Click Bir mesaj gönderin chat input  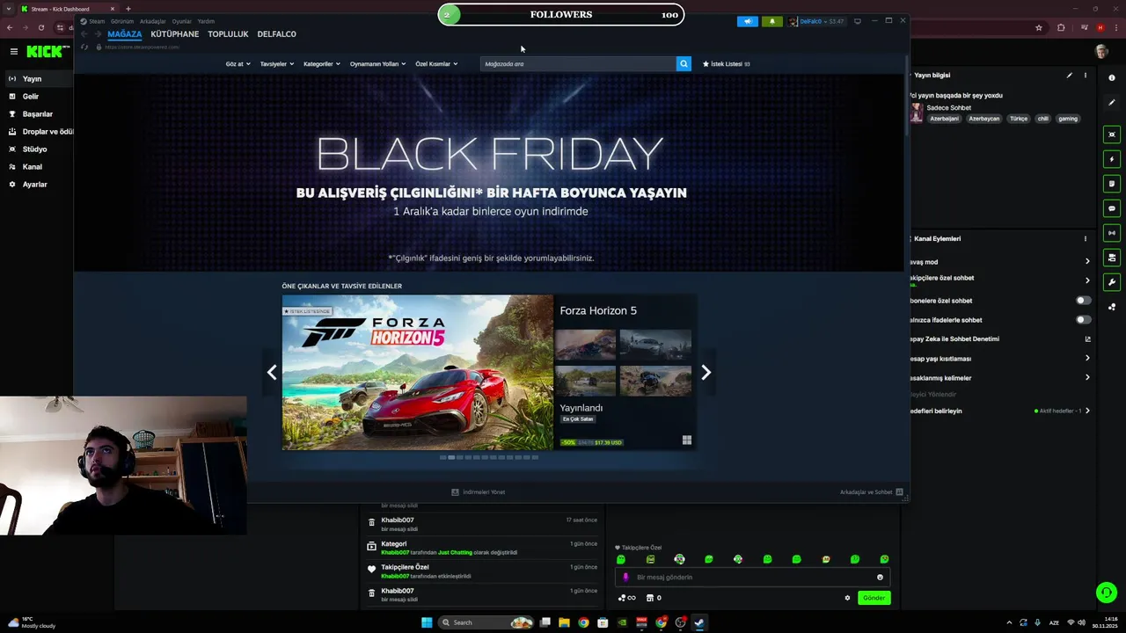click(x=752, y=578)
